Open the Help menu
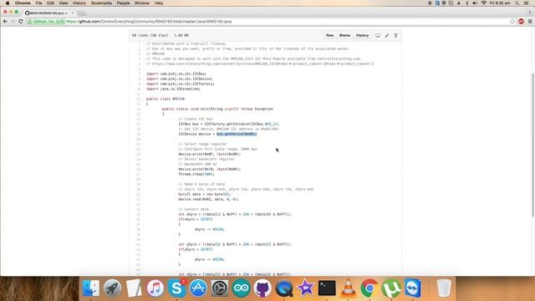535x301 pixels. pos(159,3)
